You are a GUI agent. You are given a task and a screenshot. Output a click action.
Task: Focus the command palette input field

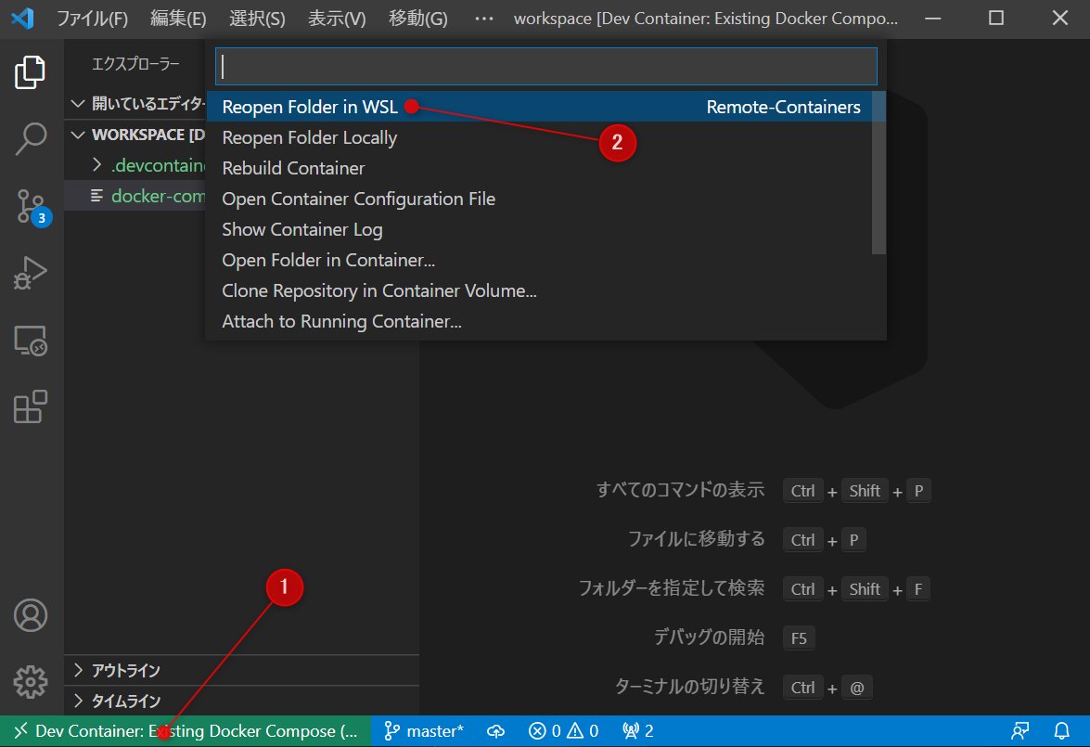pyautogui.click(x=545, y=67)
